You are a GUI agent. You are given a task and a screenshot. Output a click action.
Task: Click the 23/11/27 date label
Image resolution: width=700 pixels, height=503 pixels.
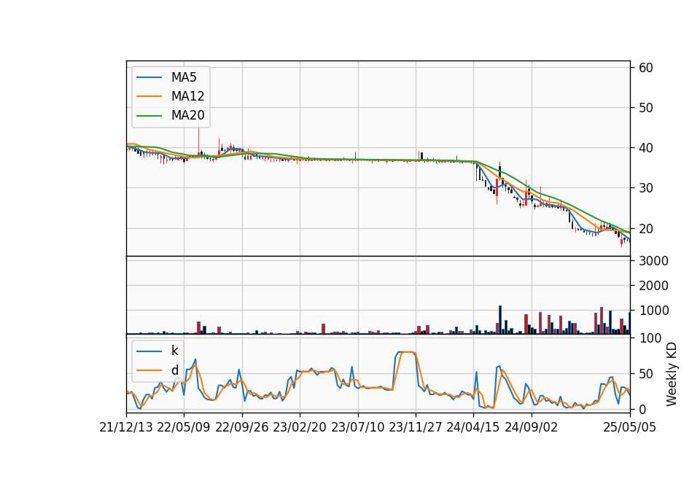[x=415, y=427]
